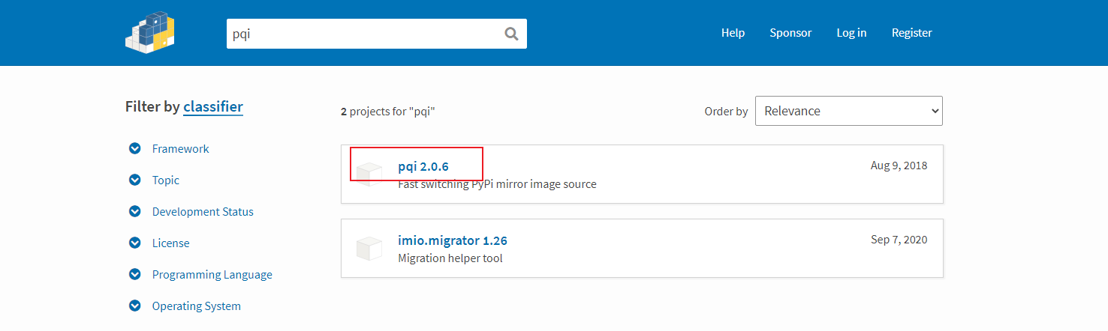Open the Sponsor page
Screen dimensions: 1108x331
(790, 33)
